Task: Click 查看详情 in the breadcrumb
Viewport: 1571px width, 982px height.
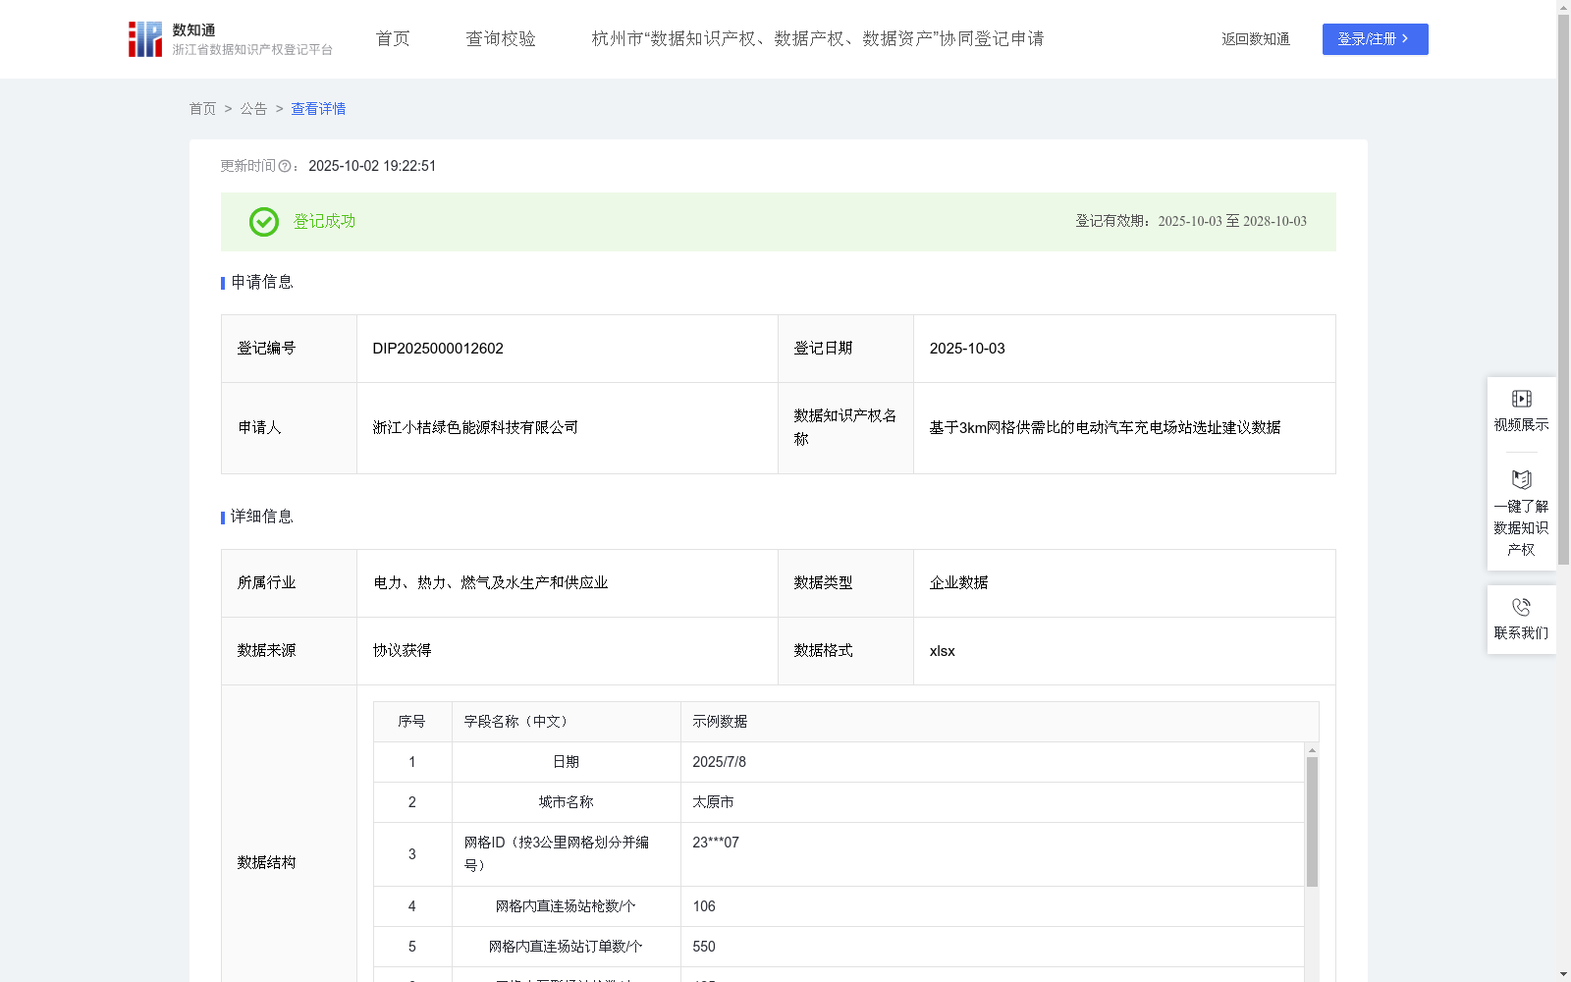Action: pos(318,109)
